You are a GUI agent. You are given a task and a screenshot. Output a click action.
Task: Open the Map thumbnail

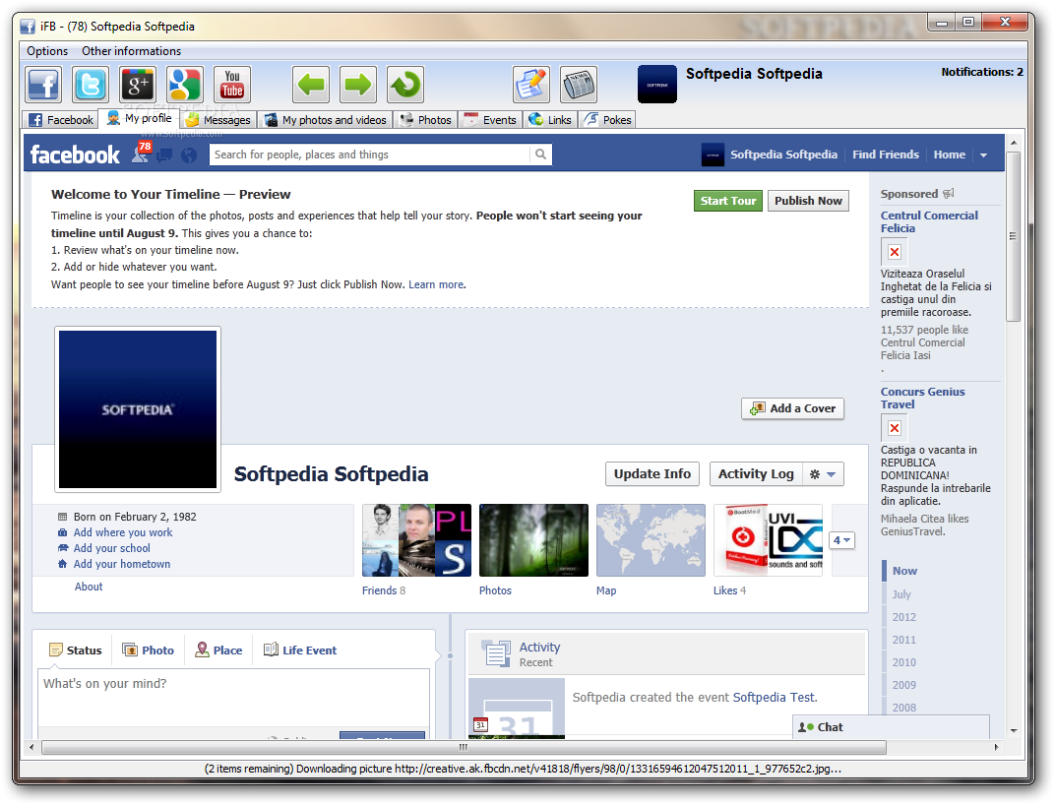tap(651, 540)
